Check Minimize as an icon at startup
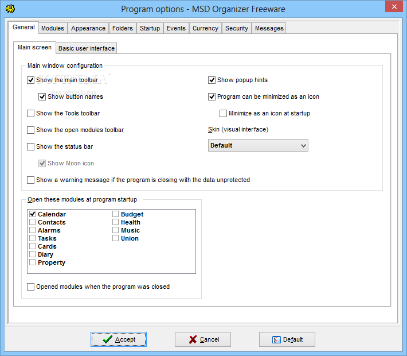Viewport: 407px width, 356px height. (223, 113)
